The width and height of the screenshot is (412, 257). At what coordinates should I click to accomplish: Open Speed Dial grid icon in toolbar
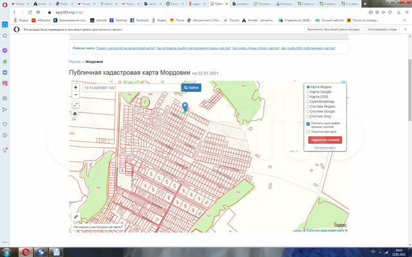pyautogui.click(x=38, y=12)
